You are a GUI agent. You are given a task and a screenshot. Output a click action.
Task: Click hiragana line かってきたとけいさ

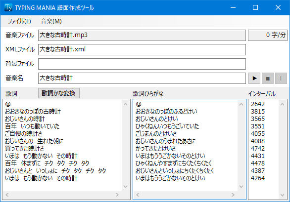(x=155, y=149)
